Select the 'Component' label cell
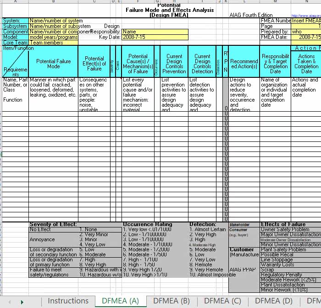 (15, 32)
